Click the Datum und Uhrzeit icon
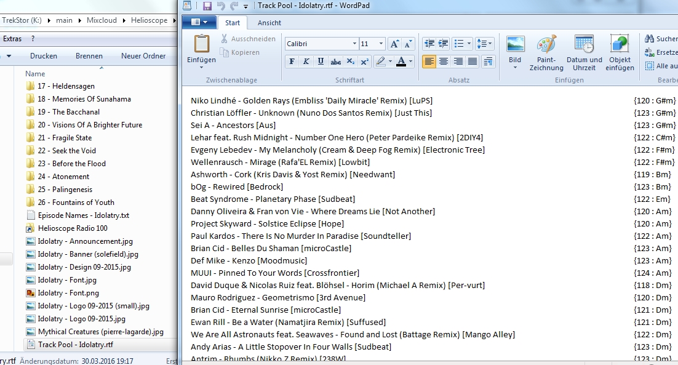Viewport: 678px width, 365px height. (x=584, y=53)
